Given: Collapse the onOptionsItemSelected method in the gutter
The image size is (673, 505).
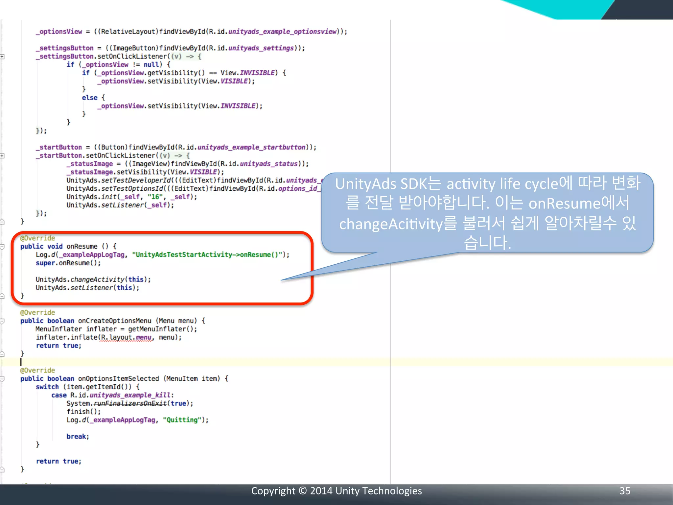Looking at the screenshot, I should tap(2, 379).
